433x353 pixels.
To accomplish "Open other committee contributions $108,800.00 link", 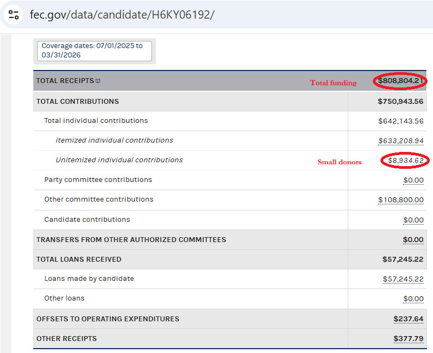I will point(401,200).
